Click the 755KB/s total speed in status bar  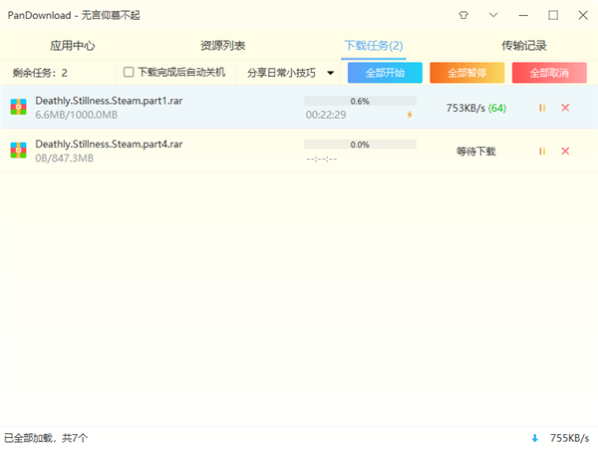tap(569, 438)
